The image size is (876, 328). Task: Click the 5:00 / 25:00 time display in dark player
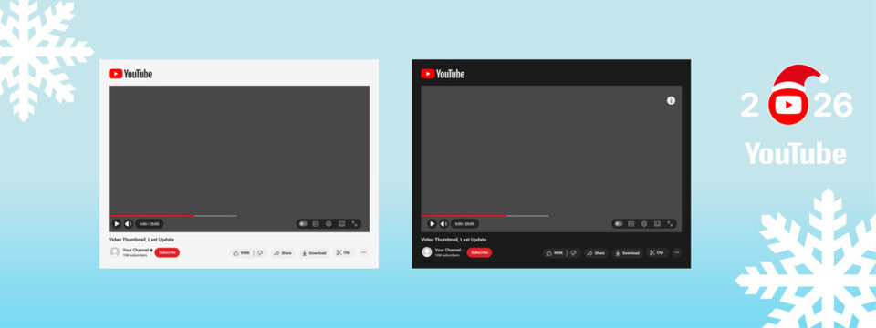pos(464,224)
